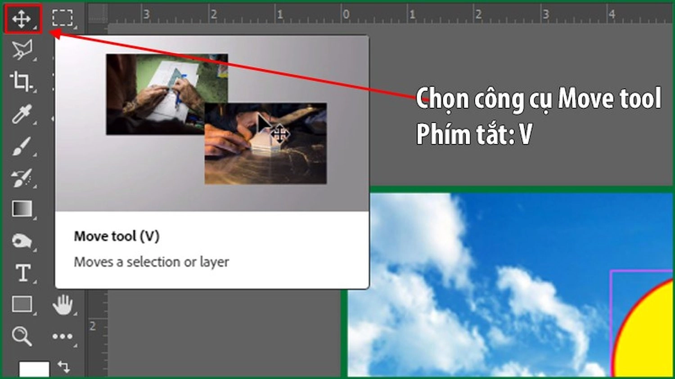Select the Brush tool
The width and height of the screenshot is (675, 379).
tap(21, 146)
